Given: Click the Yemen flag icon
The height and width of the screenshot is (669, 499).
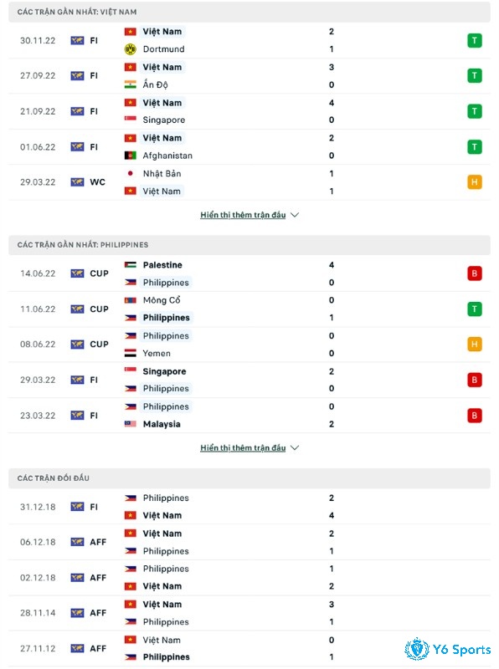Looking at the screenshot, I should pyautogui.click(x=131, y=353).
